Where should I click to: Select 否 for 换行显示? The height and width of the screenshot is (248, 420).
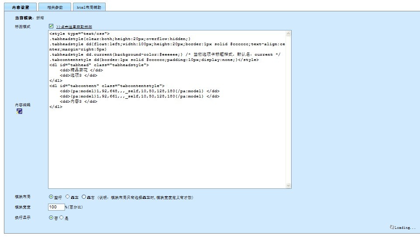click(x=51, y=218)
